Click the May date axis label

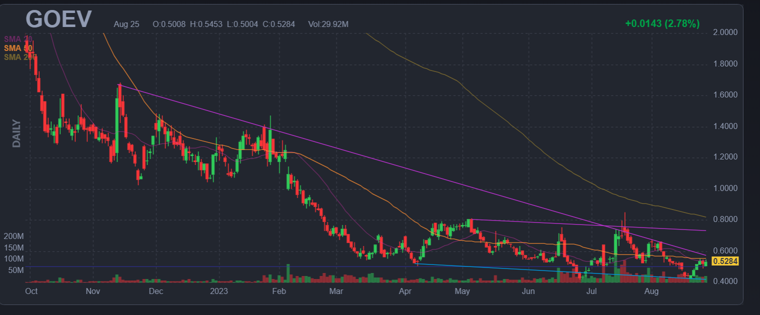[x=463, y=291]
